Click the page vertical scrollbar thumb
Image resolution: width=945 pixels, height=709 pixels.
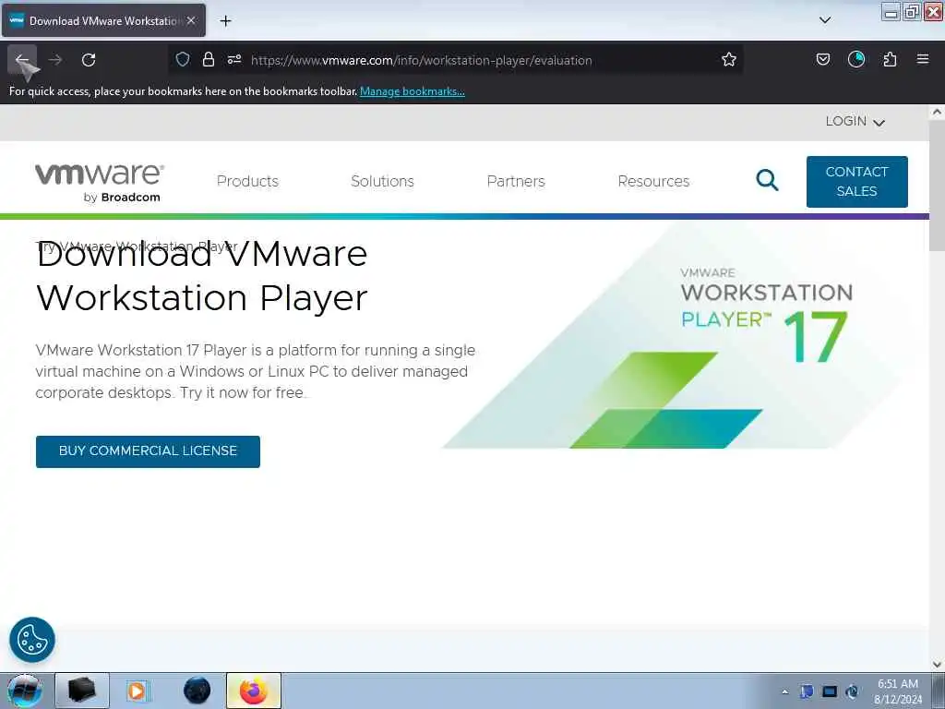click(937, 186)
